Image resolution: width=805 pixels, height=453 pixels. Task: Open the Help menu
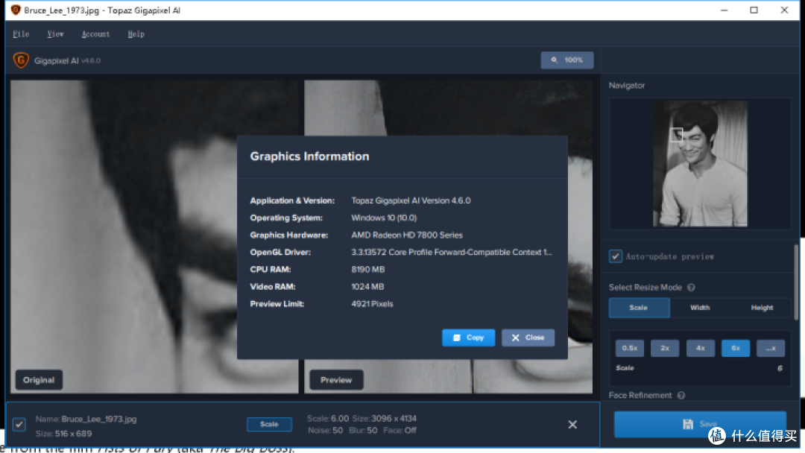pos(136,34)
